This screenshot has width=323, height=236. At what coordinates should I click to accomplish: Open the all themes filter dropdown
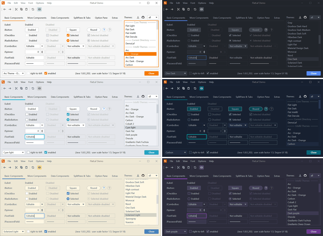(153, 18)
